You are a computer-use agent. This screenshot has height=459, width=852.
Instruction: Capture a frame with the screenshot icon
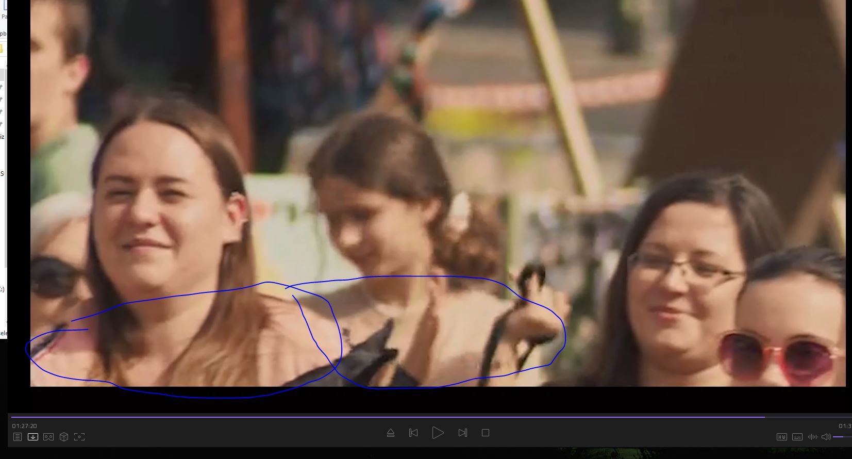click(79, 437)
